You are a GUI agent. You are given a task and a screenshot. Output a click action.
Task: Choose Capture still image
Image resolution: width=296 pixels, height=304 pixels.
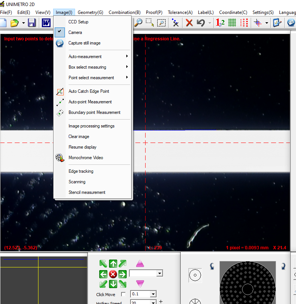tap(84, 43)
